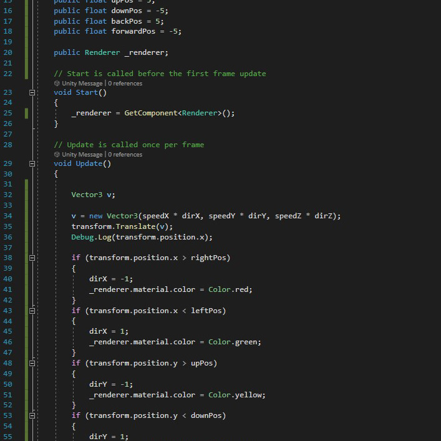Click 'rightPos' in the line 38 condition
Viewport: 441px width, 441px height.
tap(208, 258)
